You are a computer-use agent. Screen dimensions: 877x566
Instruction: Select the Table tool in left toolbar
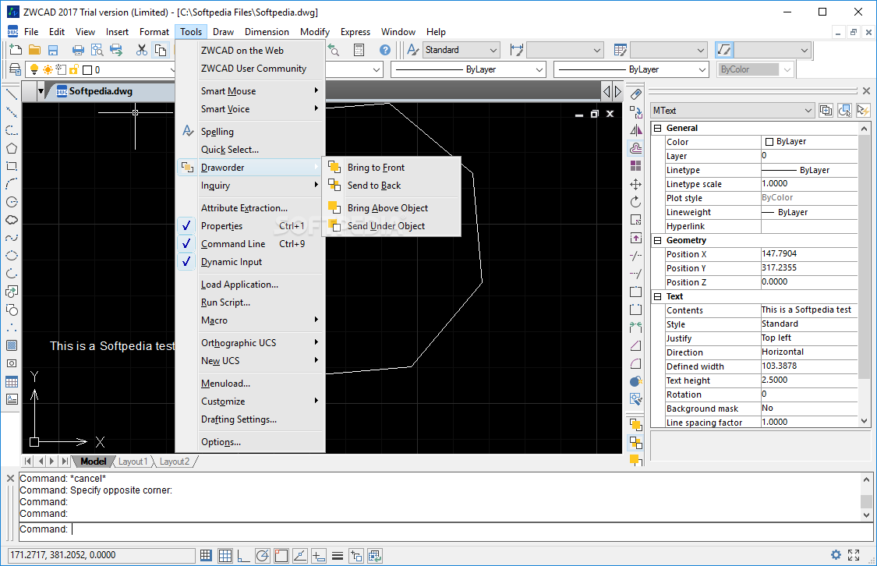click(11, 382)
